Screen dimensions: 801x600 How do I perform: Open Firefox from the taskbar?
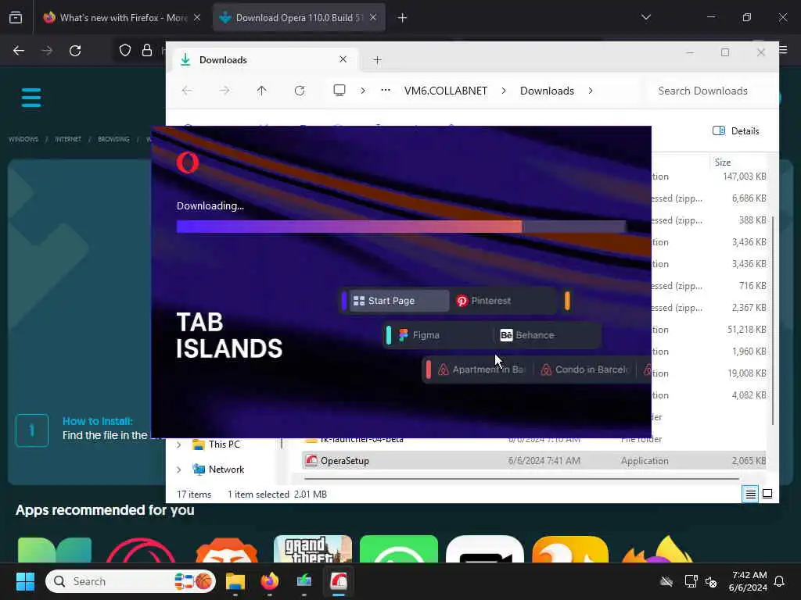pyautogui.click(x=270, y=581)
